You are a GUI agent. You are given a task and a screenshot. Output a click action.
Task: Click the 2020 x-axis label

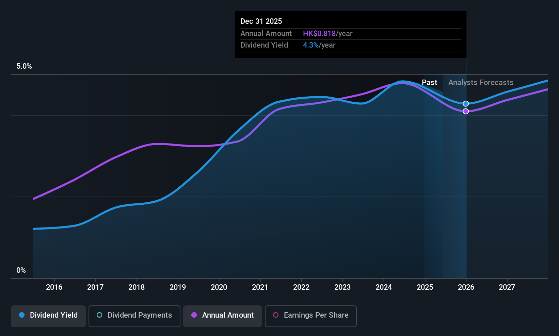pos(219,287)
